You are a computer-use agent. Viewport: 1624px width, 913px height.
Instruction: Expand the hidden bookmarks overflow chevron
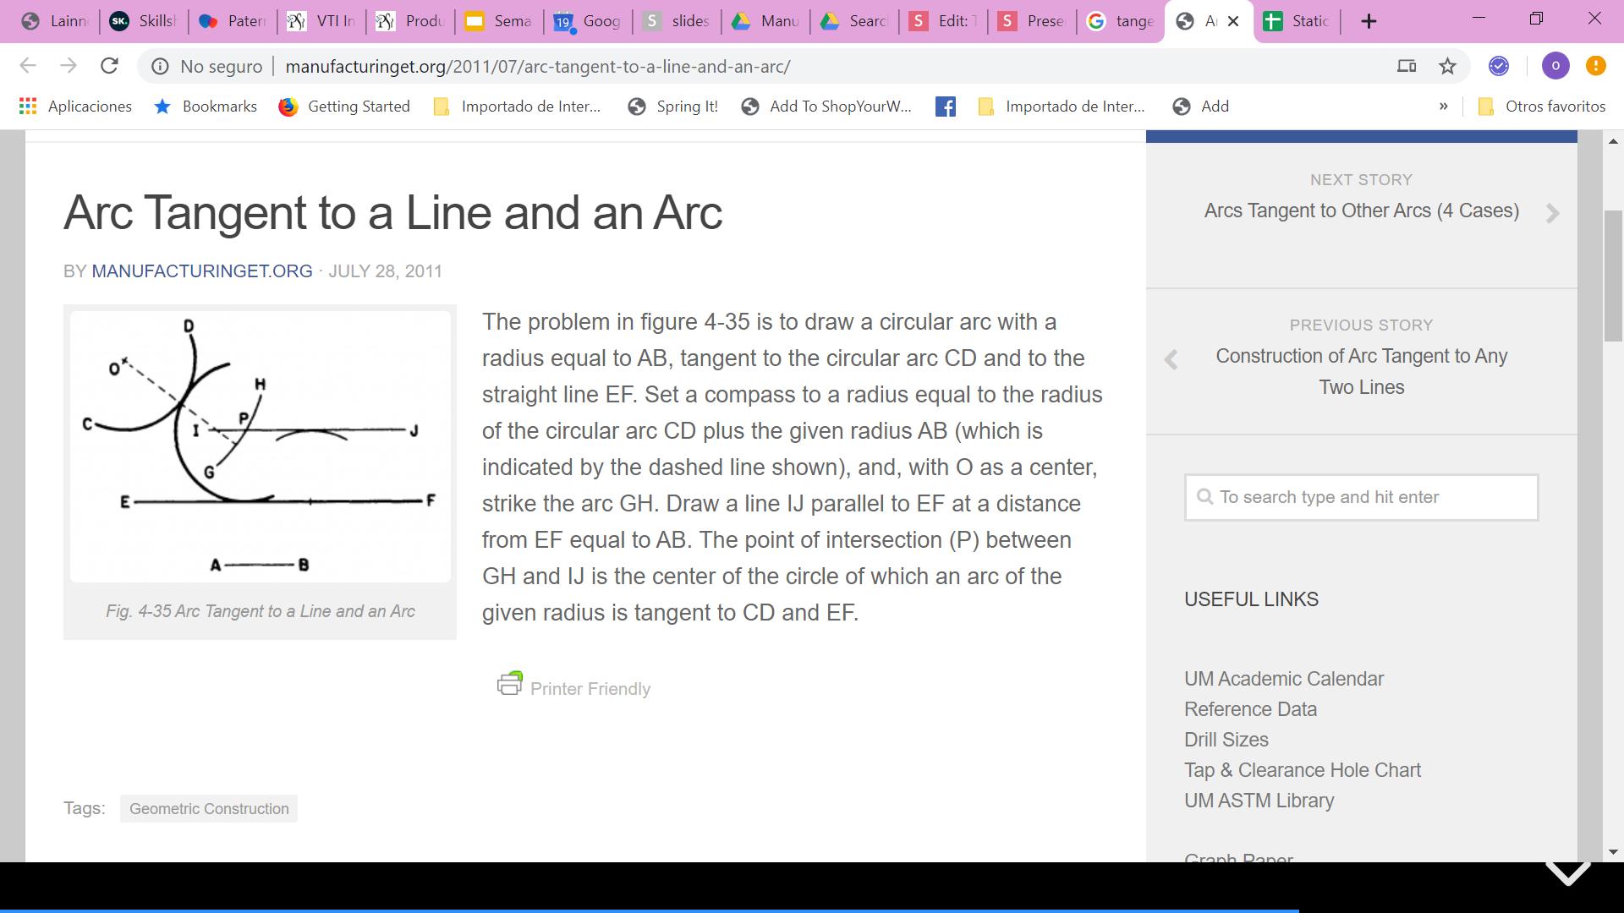coord(1443,107)
